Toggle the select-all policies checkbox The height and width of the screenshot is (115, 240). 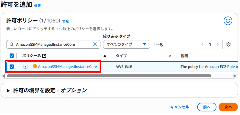12,56
